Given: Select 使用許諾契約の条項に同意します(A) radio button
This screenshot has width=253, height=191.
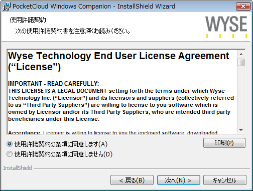Looking at the screenshot, I should (10, 144).
